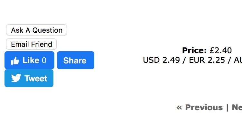This screenshot has width=242, height=123.
Task: Click the Like count showing 0
Action: coord(44,60)
